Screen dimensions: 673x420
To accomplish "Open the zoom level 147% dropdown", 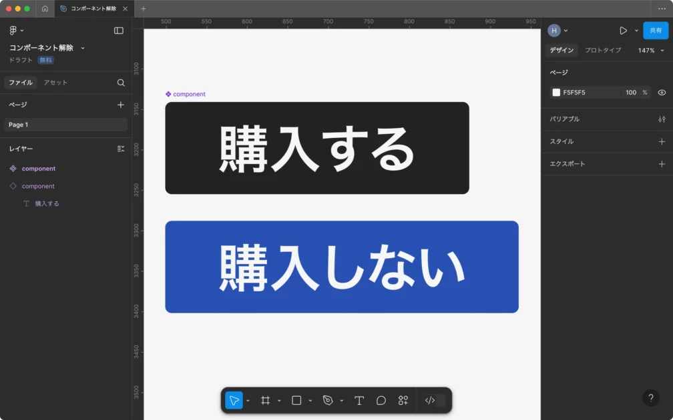I will pos(651,51).
